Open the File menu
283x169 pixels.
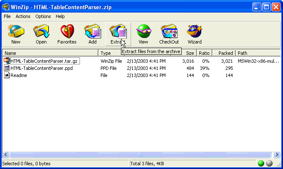[7, 16]
